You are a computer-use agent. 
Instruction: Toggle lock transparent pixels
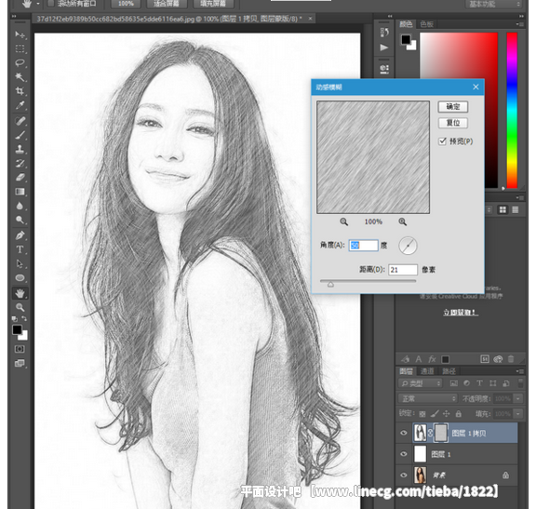click(x=422, y=414)
